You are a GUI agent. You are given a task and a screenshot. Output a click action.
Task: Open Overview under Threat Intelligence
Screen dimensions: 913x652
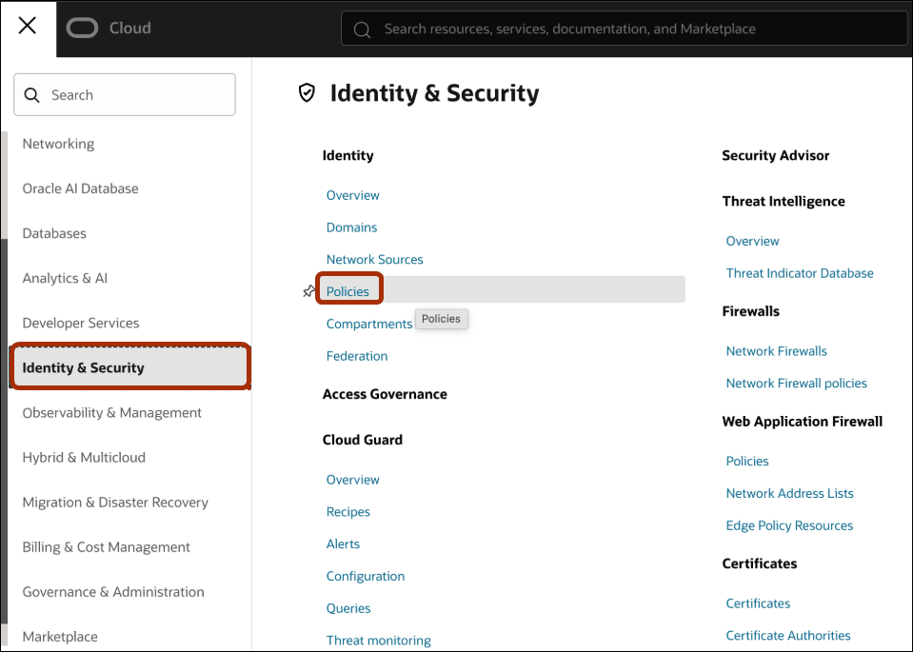752,241
